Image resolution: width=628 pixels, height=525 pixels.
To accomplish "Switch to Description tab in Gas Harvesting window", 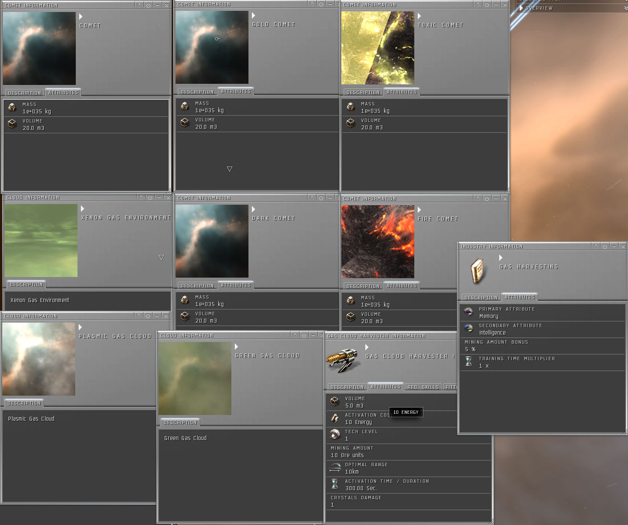I will tap(482, 298).
